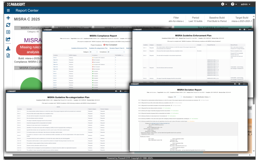Change the Period Last 10 builds setting
The image size is (259, 161).
pyautogui.click(x=196, y=19)
